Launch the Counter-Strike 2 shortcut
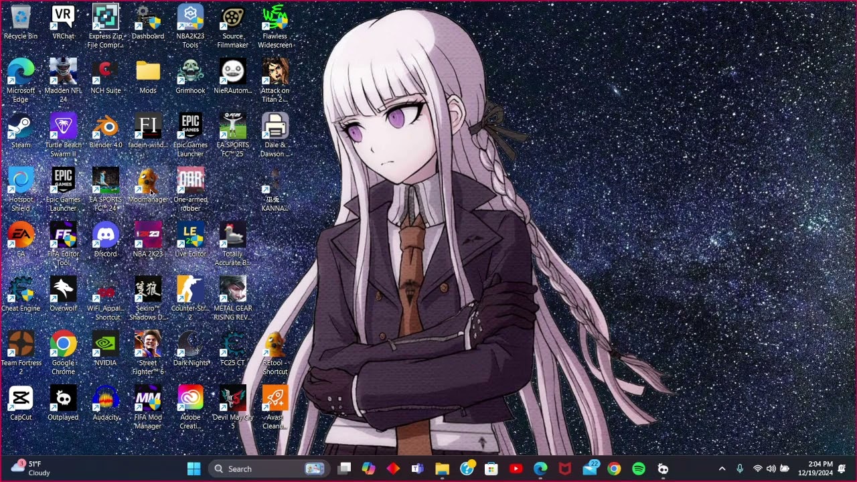 (190, 299)
